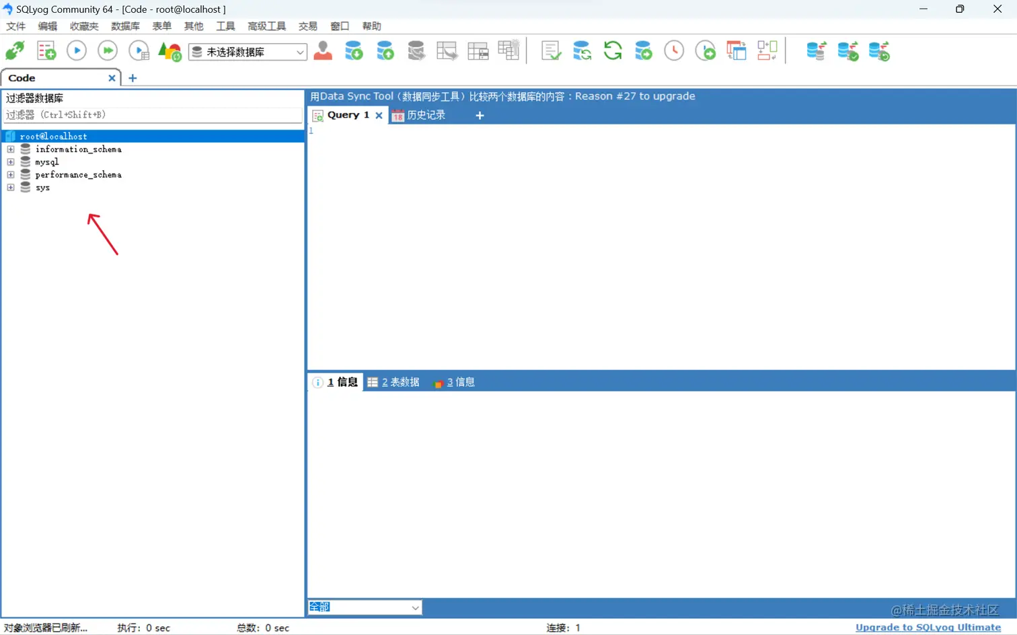Click the blue database with up arrow icon

pyautogui.click(x=385, y=51)
